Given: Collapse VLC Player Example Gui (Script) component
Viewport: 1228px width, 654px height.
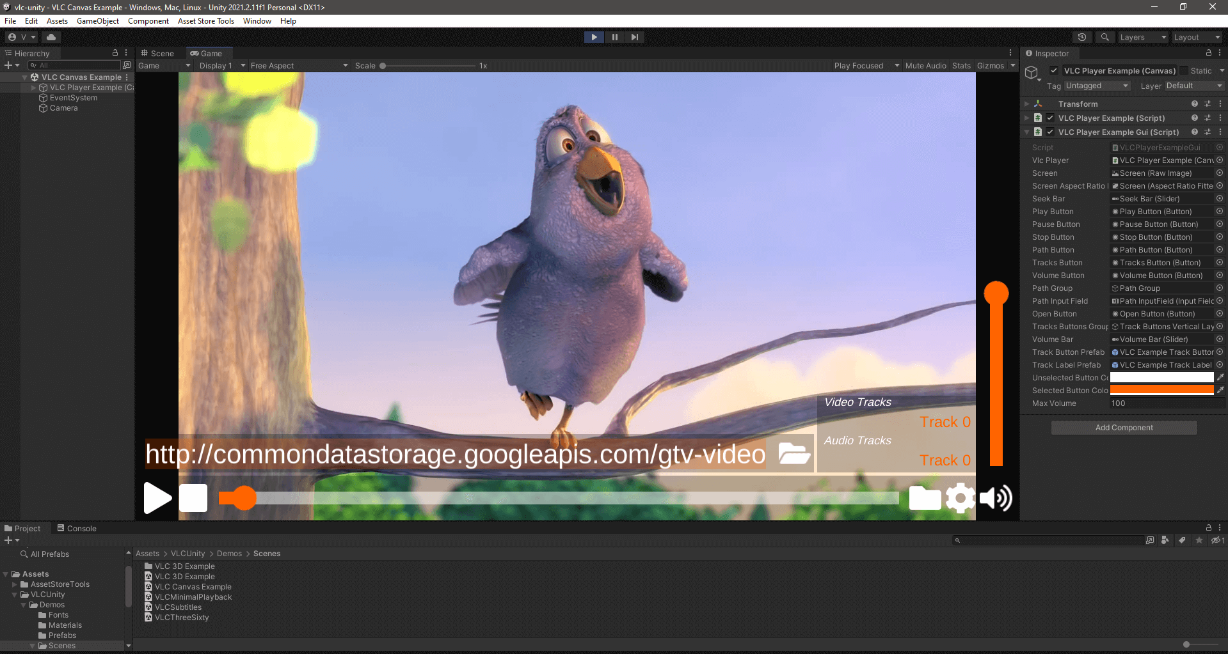Looking at the screenshot, I should tap(1027, 132).
